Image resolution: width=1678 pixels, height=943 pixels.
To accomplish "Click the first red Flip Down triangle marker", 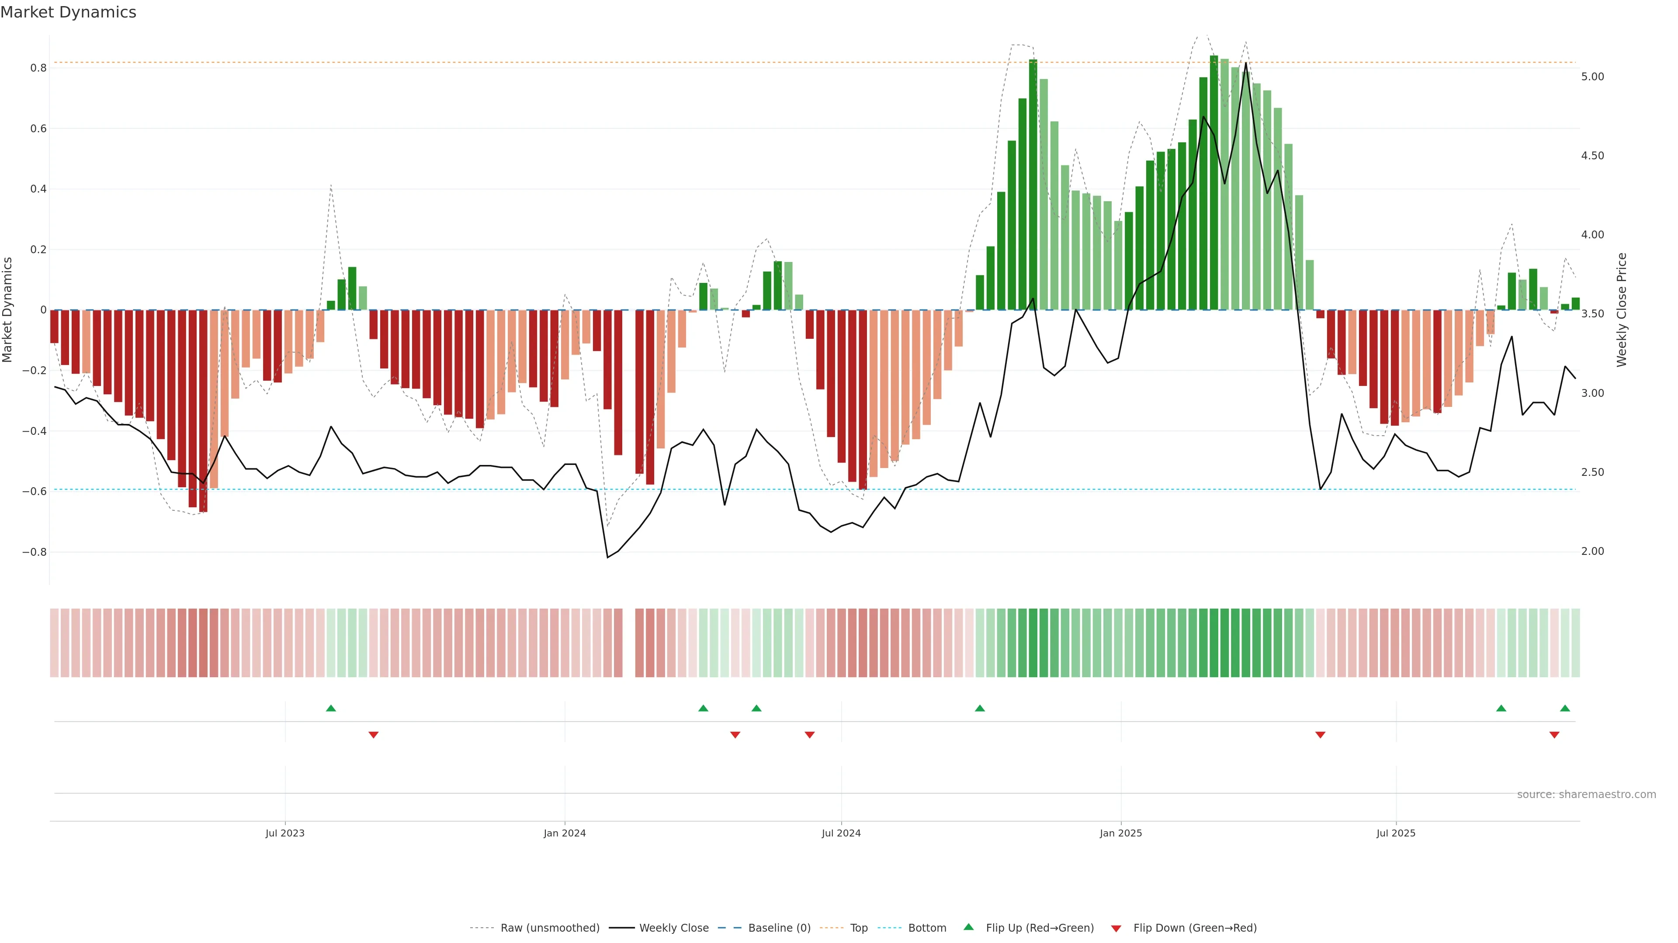I will [373, 735].
